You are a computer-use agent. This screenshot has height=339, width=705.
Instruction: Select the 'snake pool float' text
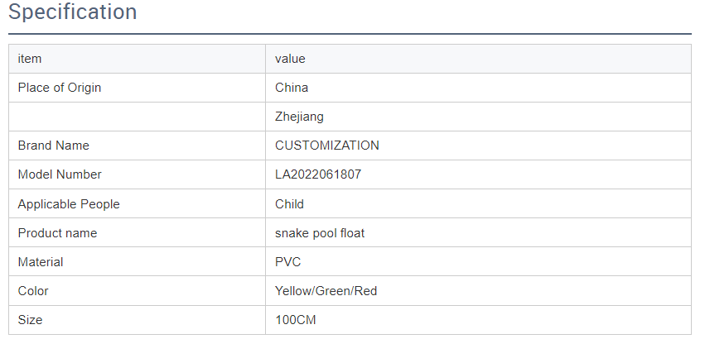coord(320,233)
